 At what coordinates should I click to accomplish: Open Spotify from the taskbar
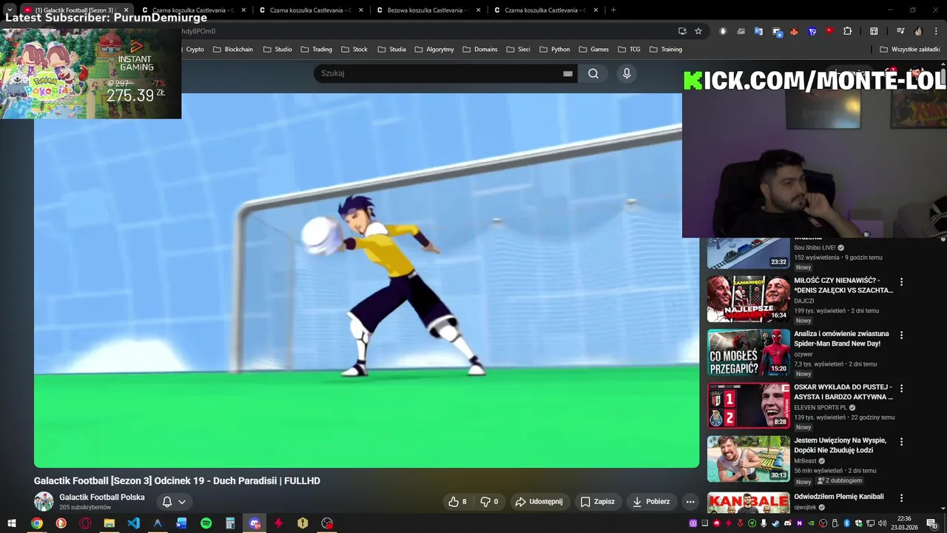pyautogui.click(x=206, y=523)
